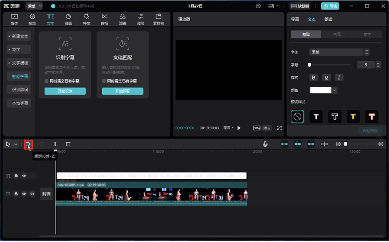Mute the video track audio

(32, 194)
